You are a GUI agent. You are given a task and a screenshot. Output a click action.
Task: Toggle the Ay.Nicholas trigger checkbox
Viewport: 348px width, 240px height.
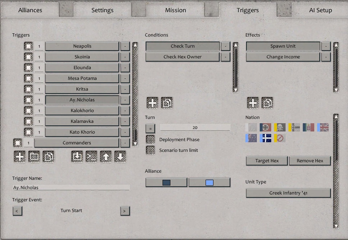[x=28, y=100]
